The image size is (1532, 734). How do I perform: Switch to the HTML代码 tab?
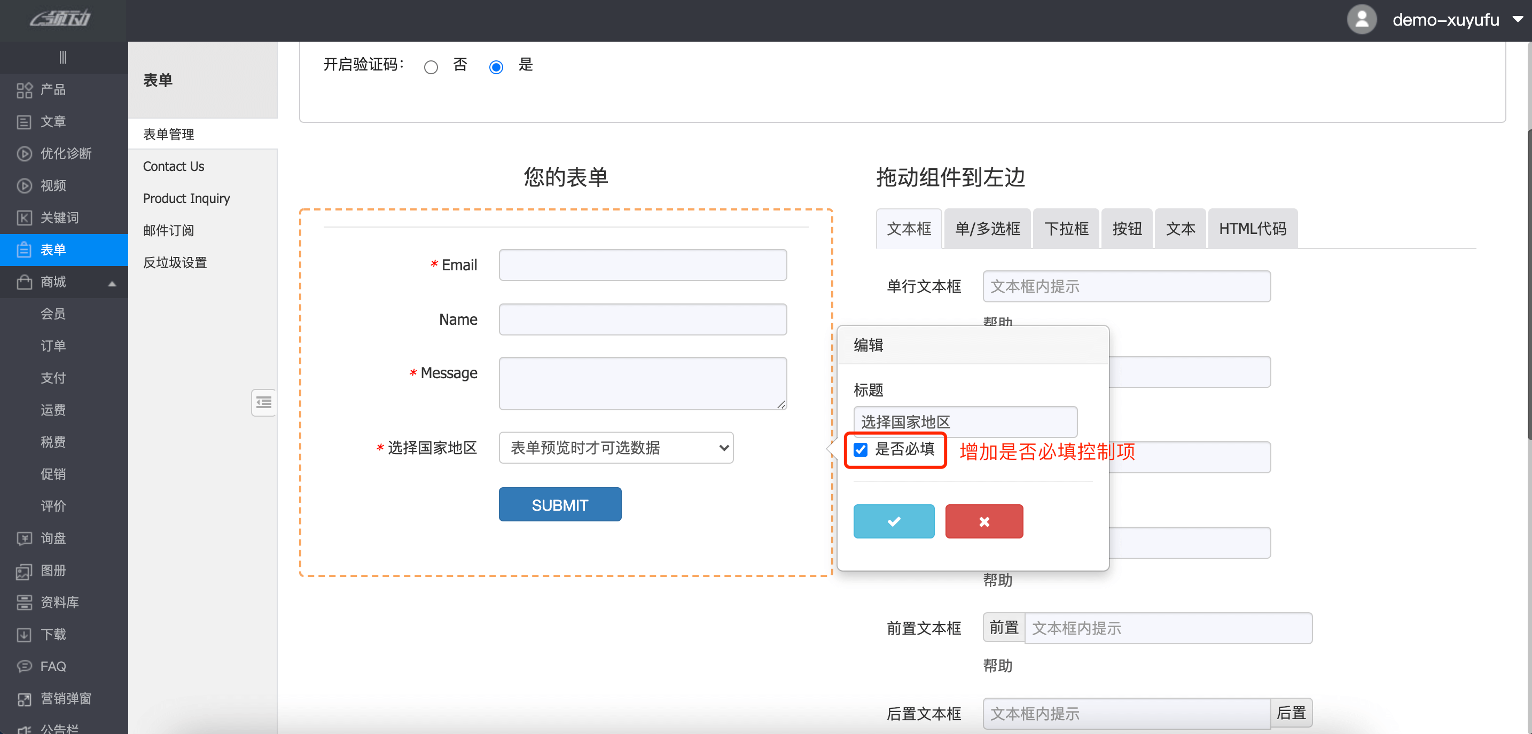pyautogui.click(x=1253, y=229)
